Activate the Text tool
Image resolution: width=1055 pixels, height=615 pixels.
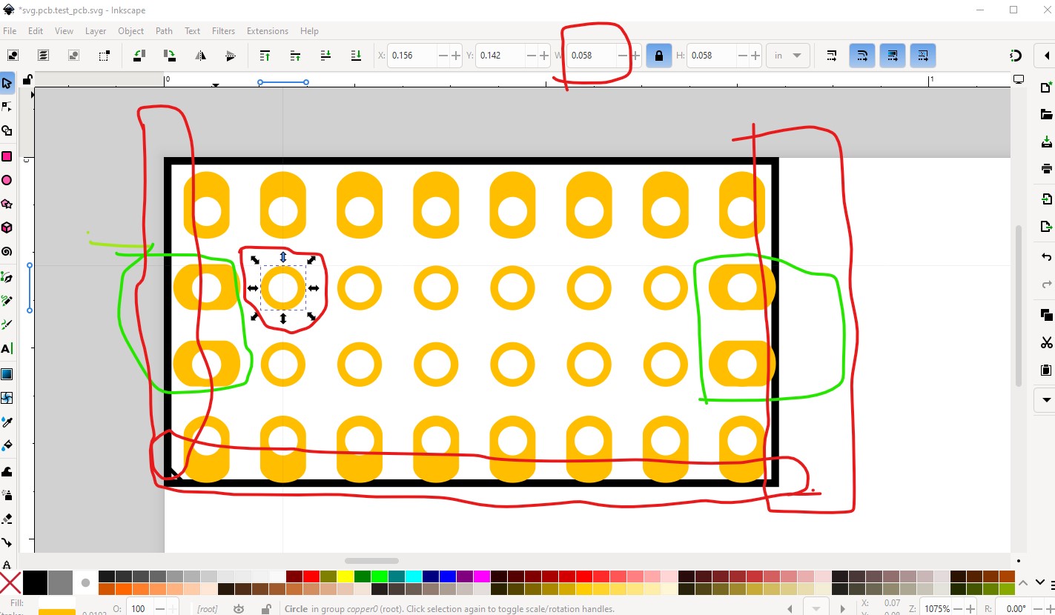coord(7,349)
